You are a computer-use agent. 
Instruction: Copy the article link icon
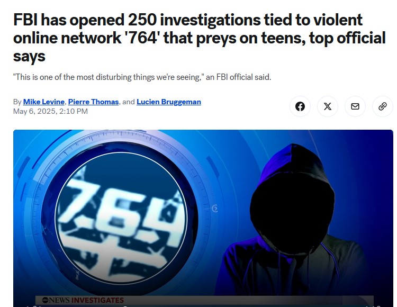383,106
